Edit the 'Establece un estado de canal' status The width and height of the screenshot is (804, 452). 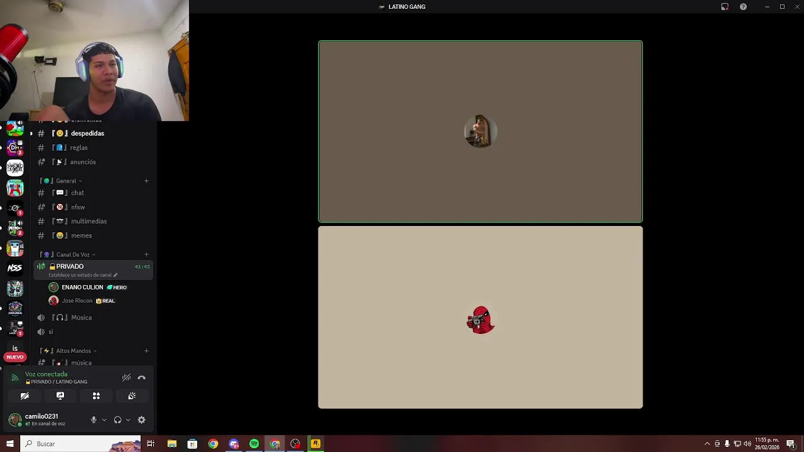[x=84, y=275]
